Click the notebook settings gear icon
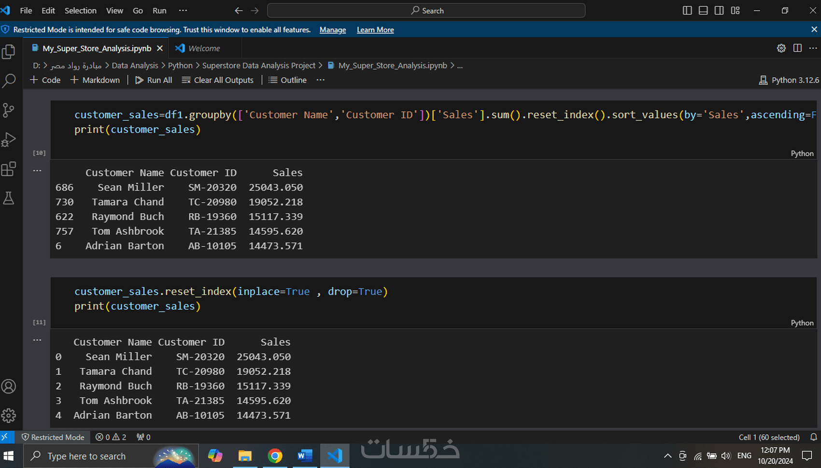 tap(781, 48)
